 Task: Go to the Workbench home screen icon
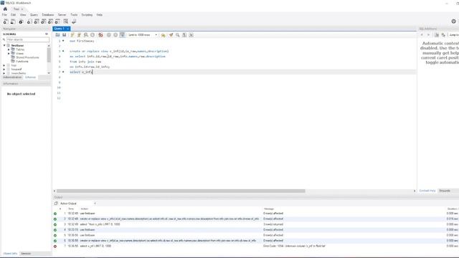[5, 9]
